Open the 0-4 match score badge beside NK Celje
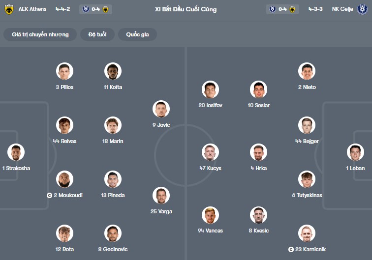372x260 pixels. pyautogui.click(x=283, y=9)
